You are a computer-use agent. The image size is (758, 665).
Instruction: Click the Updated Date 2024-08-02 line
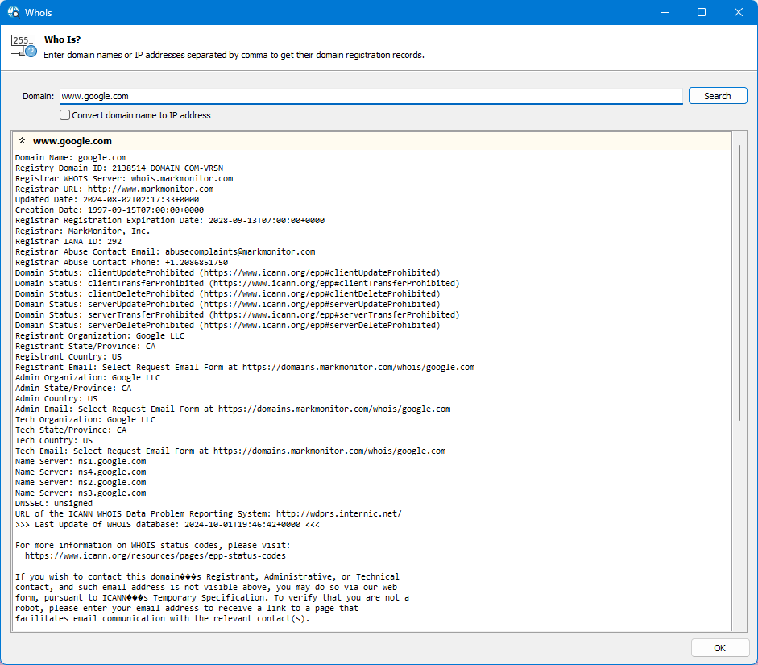click(x=107, y=200)
